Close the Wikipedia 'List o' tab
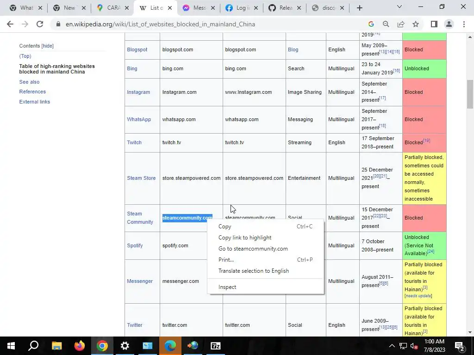This screenshot has width=474, height=355. pos(170,8)
